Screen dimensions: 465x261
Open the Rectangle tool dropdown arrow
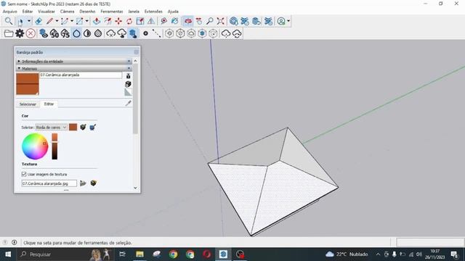pos(87,21)
